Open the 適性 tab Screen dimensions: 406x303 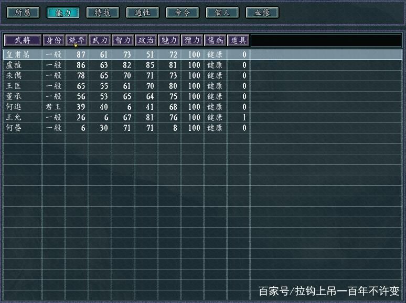point(143,13)
